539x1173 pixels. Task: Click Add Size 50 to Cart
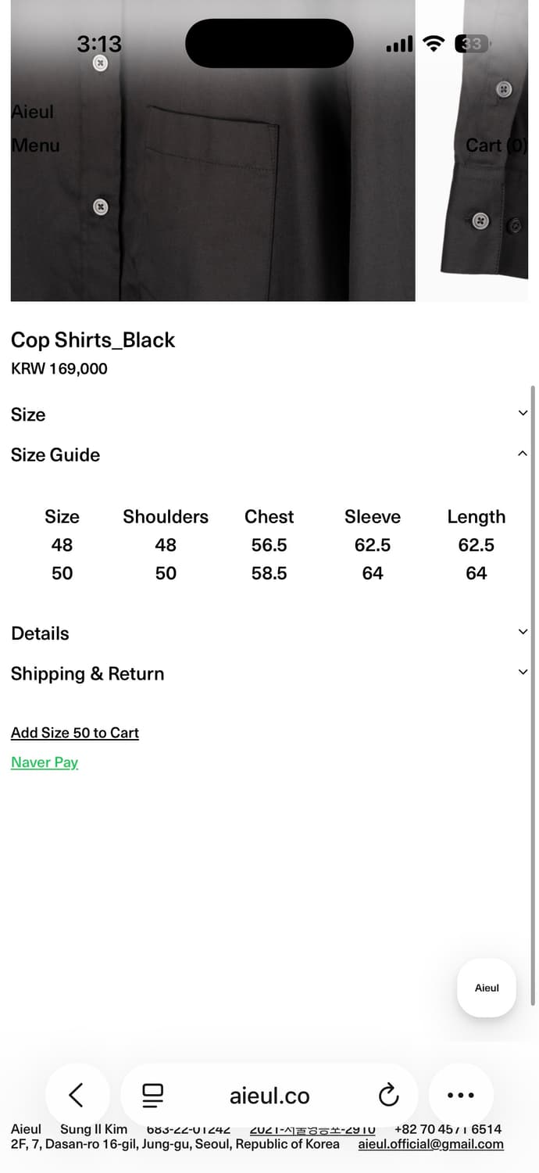coord(75,733)
